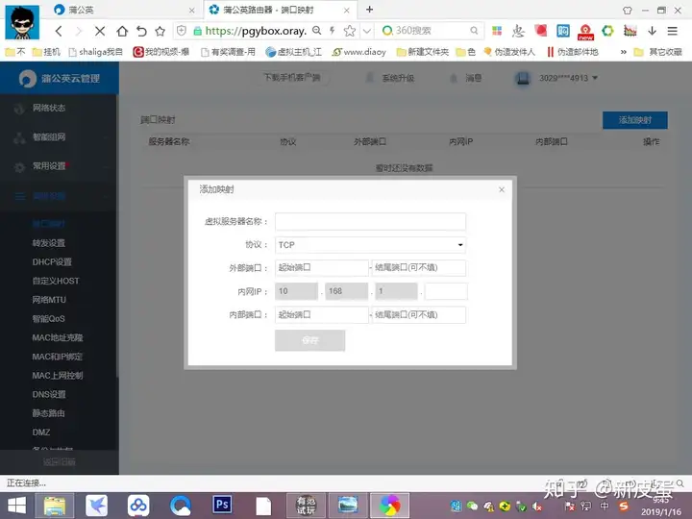Go back with the browser back arrow
The height and width of the screenshot is (519, 692).
point(59,31)
